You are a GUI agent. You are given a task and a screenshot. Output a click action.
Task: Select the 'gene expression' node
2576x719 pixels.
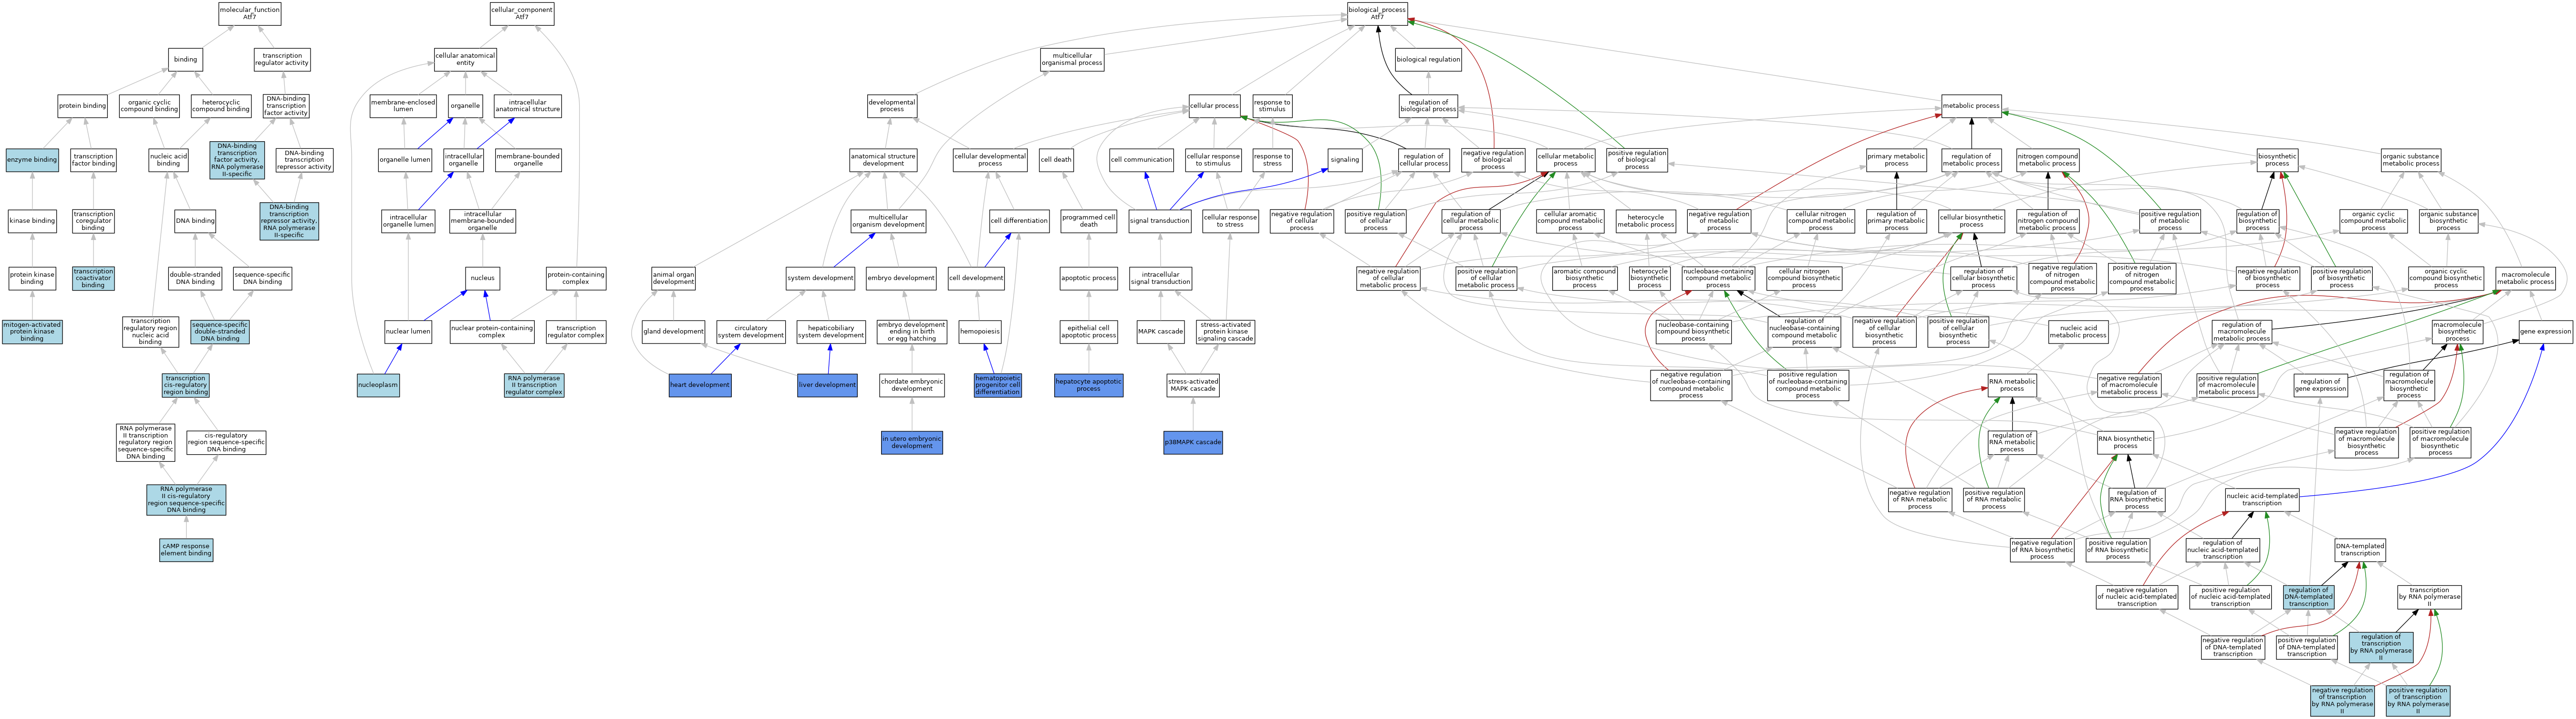click(x=2545, y=332)
